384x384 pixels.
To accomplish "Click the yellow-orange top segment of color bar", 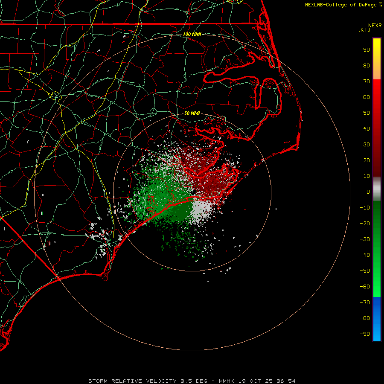I will click(377, 59).
